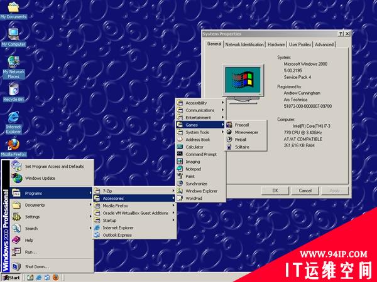This screenshot has height=282, width=377.
Task: Click Show Desktop quick launch icon
Action: pos(30,278)
